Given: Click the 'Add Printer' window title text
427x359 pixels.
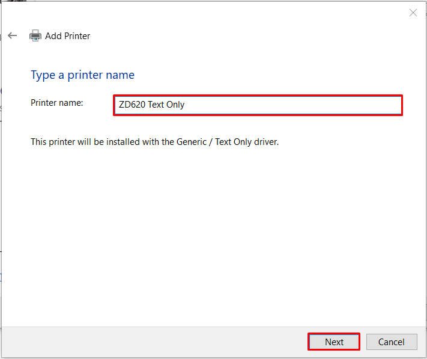Looking at the screenshot, I should 67,36.
